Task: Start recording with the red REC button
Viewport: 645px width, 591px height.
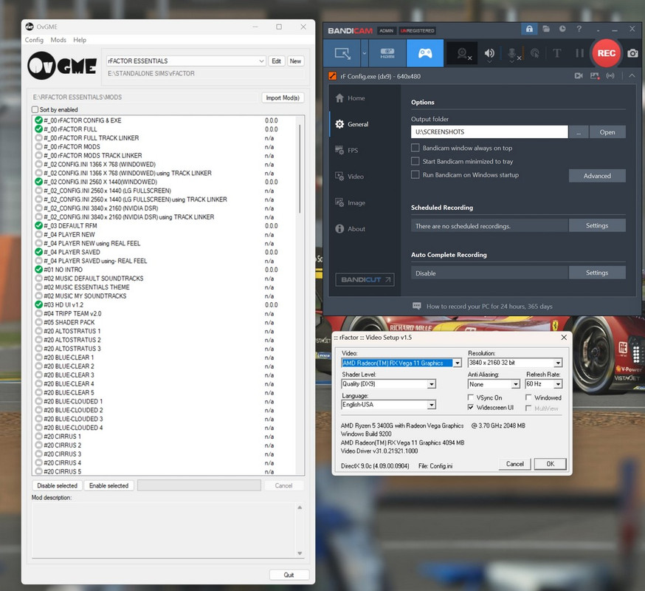Action: [x=607, y=53]
